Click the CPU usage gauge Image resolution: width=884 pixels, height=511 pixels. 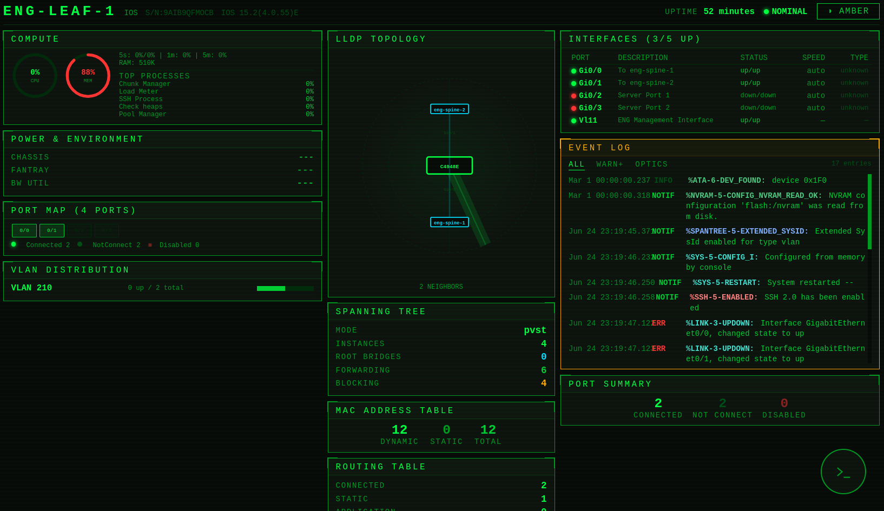[35, 76]
